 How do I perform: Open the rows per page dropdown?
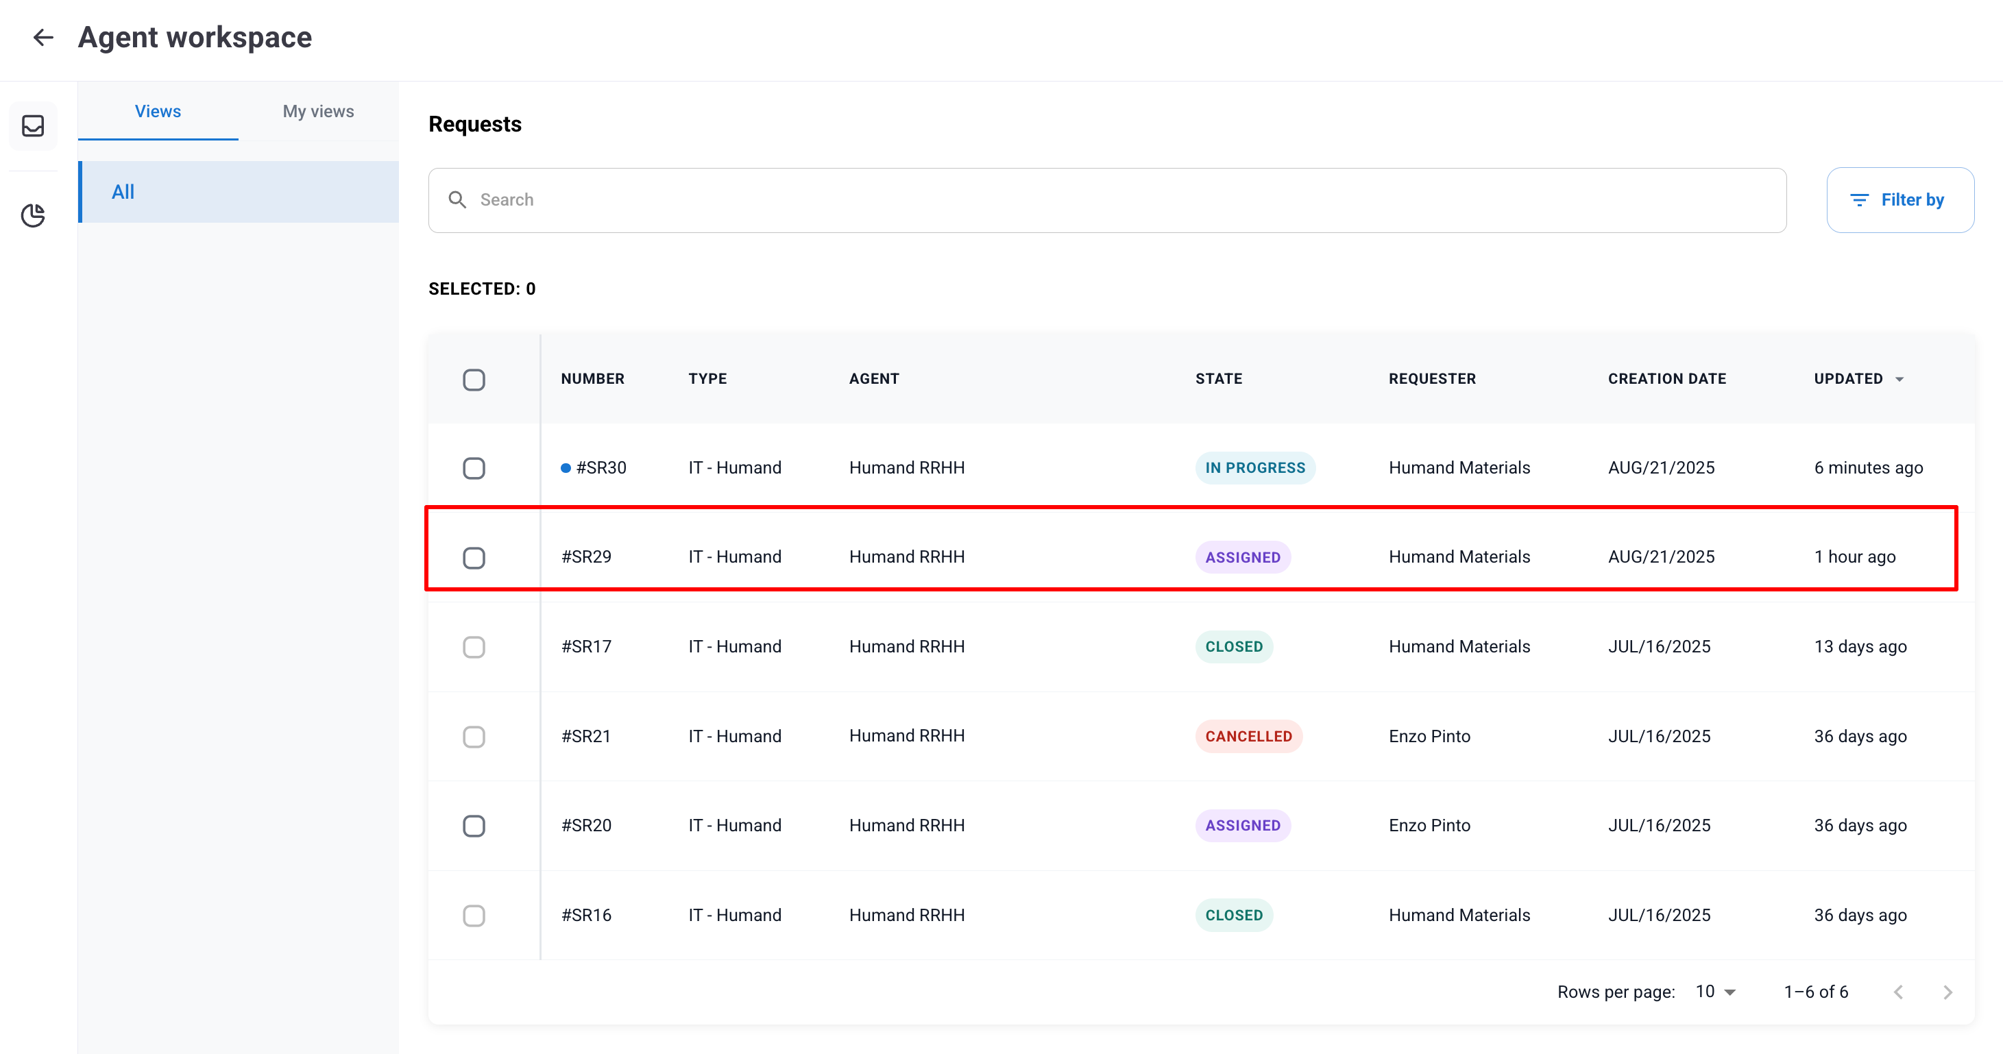coord(1715,992)
